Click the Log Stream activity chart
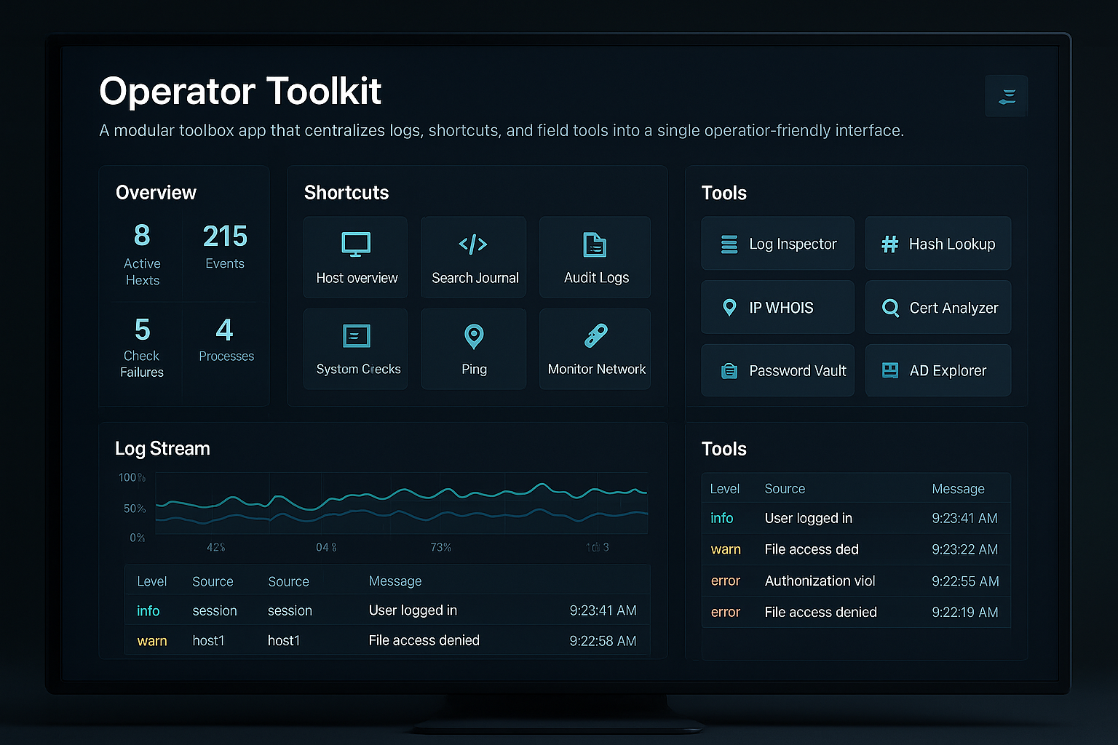 [400, 506]
